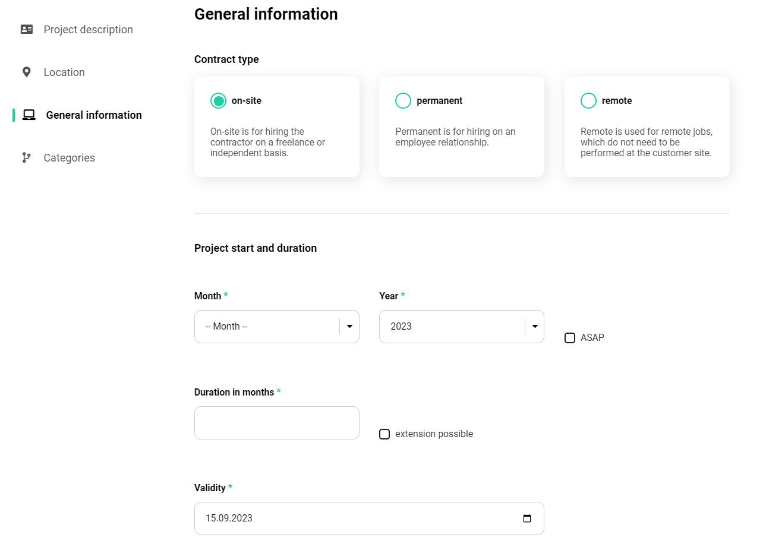Go to the Location section
The width and height of the screenshot is (766, 544).
[64, 71]
